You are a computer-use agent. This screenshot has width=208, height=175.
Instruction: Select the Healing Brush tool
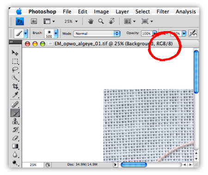(x=15, y=104)
